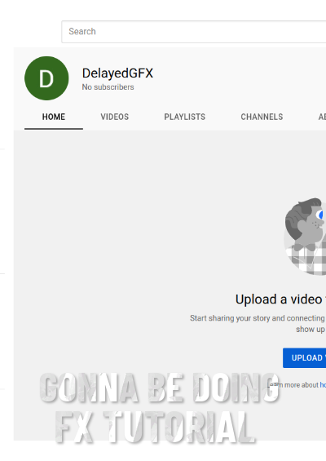Click the gray Learn more about text

click(x=294, y=385)
